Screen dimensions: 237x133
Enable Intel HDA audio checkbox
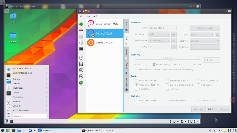pyautogui.click(x=137, y=89)
